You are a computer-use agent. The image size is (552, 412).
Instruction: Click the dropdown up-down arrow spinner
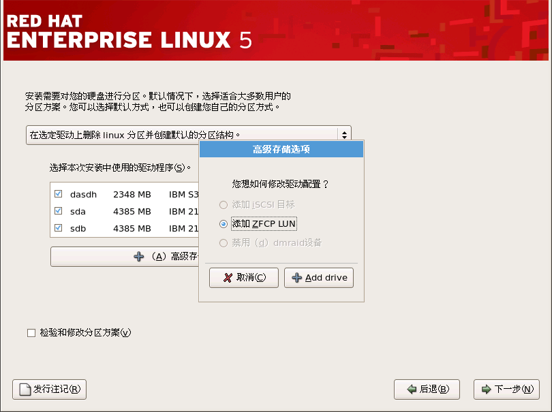pyautogui.click(x=344, y=135)
